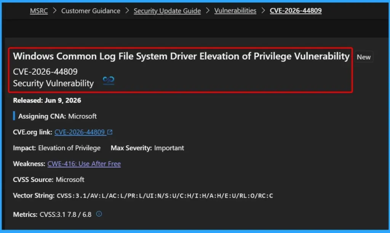Image resolution: width=390 pixels, height=233 pixels.
Task: Click the Security Vulnerability subtitle text
Action: (x=53, y=83)
